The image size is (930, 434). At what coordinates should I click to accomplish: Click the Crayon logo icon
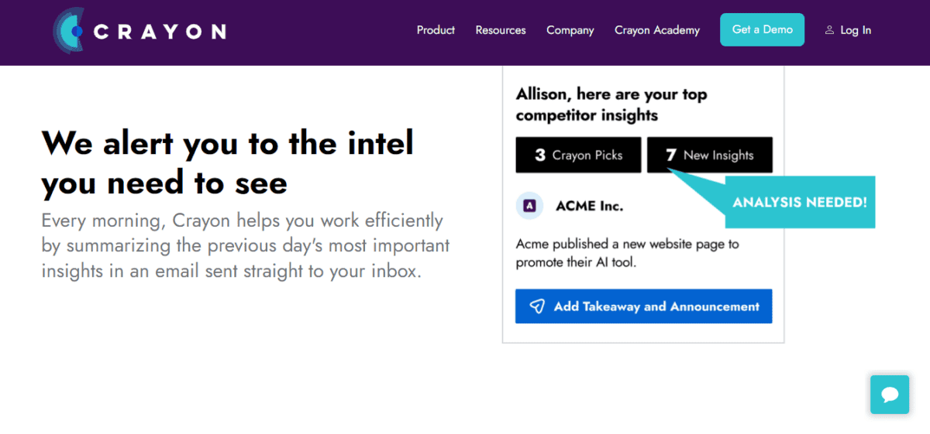point(68,31)
